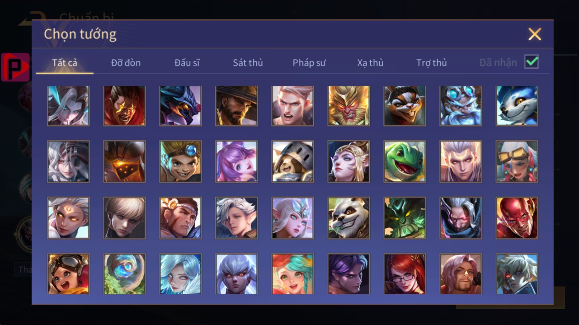Image resolution: width=579 pixels, height=325 pixels.
Task: Pick the pink-haired hero portrait
Action: [236, 161]
